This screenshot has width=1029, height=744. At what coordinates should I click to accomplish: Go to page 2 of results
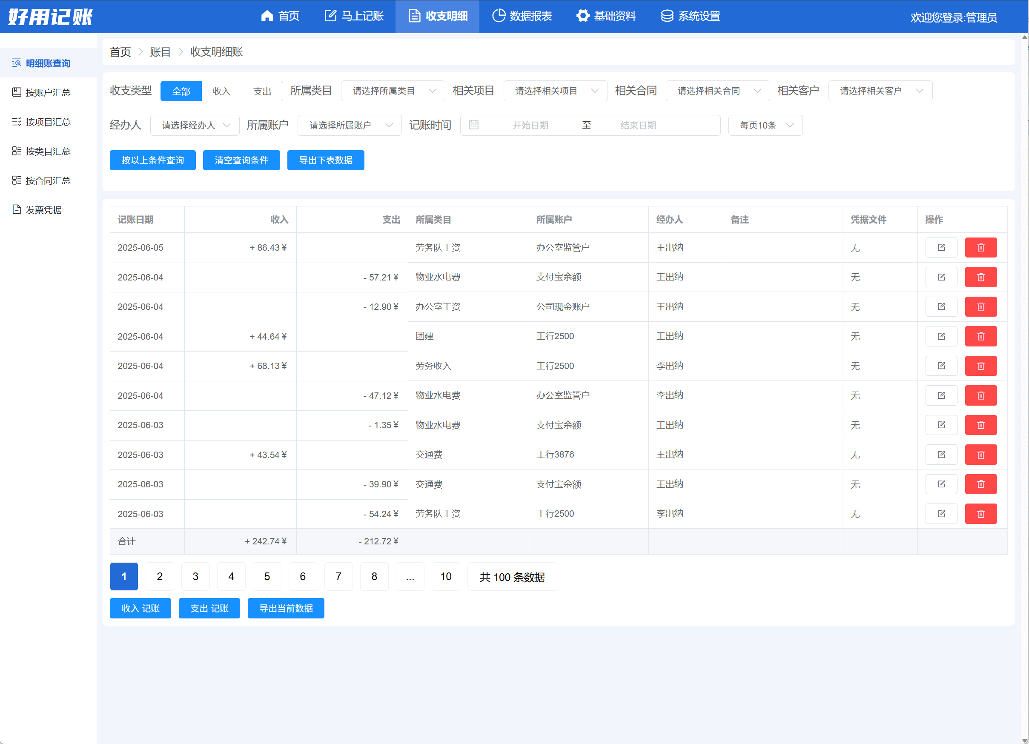coord(160,576)
